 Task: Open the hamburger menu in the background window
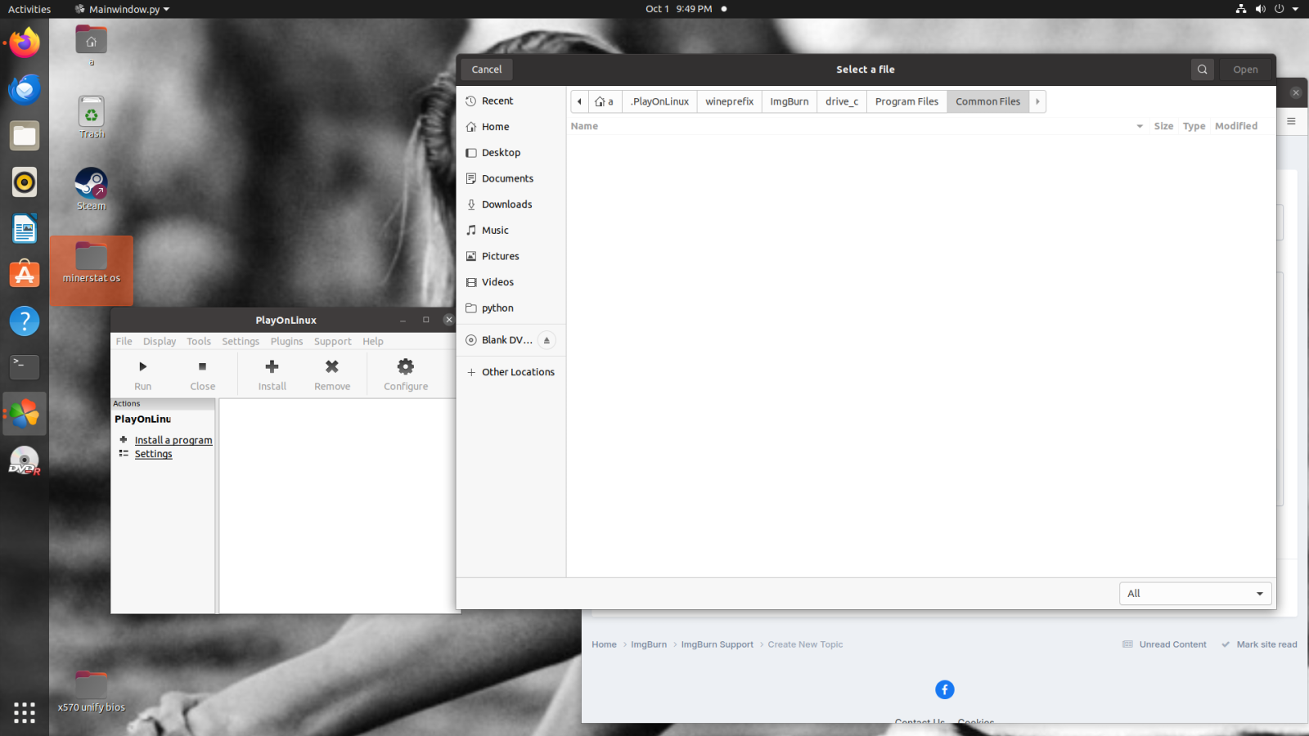[1291, 121]
